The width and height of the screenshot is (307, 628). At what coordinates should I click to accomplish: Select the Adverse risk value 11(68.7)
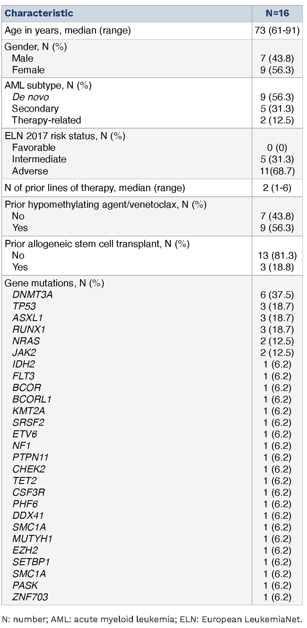(277, 171)
